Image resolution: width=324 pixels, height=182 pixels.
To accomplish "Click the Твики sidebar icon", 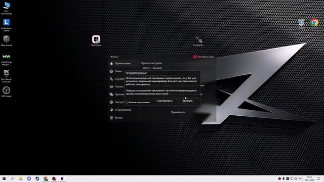I will click(x=111, y=71).
